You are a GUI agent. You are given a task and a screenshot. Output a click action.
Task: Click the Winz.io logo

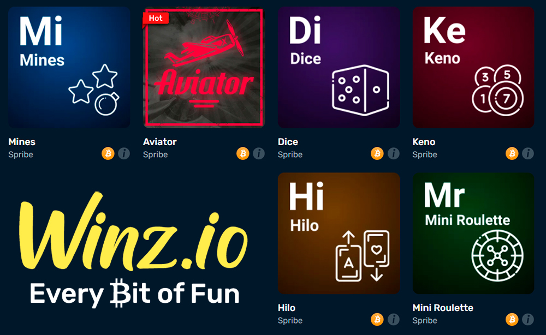(x=134, y=250)
